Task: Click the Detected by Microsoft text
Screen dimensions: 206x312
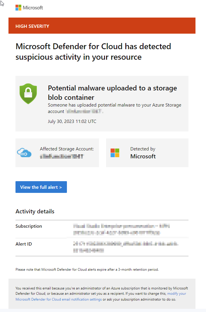Action: click(x=143, y=153)
